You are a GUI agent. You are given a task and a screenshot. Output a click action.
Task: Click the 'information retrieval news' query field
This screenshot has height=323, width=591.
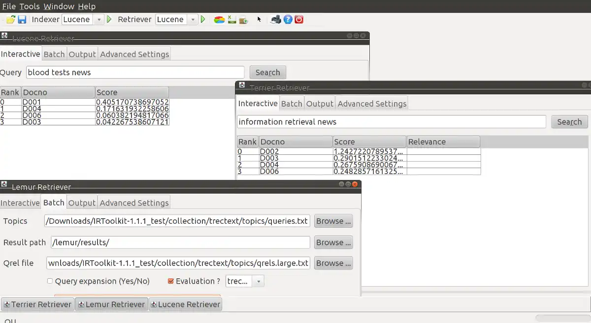click(392, 122)
